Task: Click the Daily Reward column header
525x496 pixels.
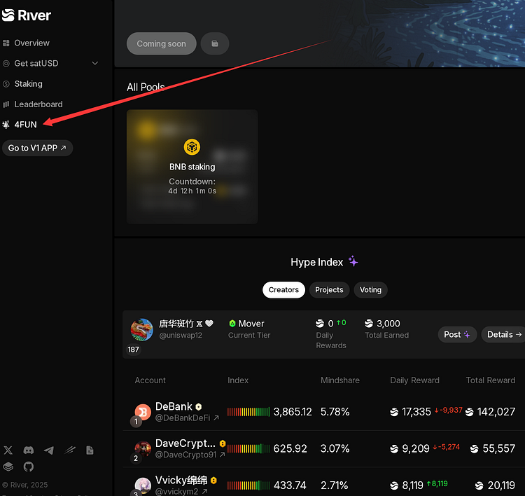Action: [414, 380]
